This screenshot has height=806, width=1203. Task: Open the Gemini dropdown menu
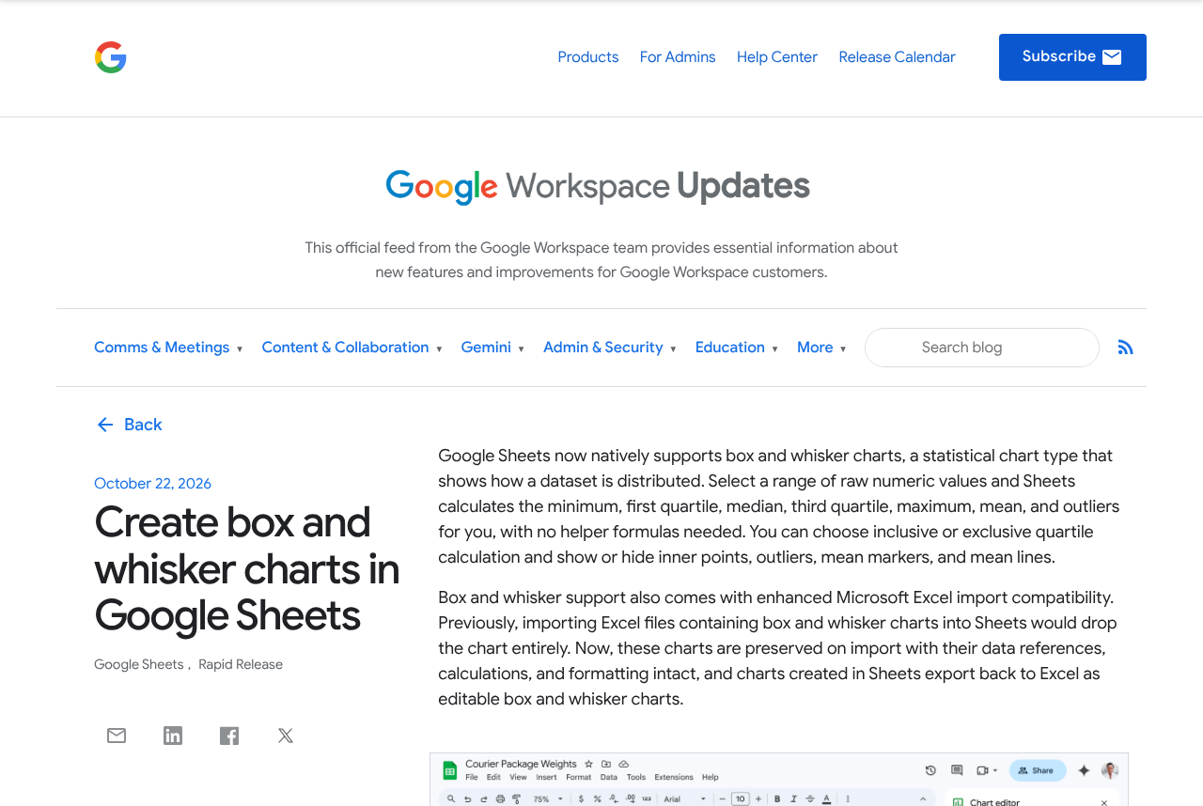coord(492,348)
